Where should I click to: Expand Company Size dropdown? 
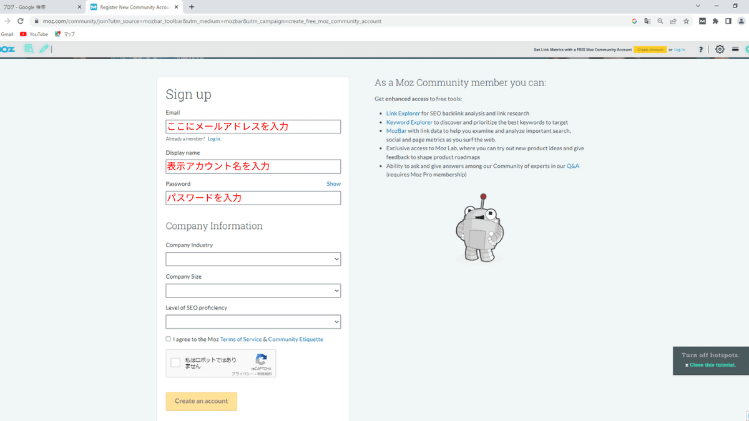(x=253, y=290)
